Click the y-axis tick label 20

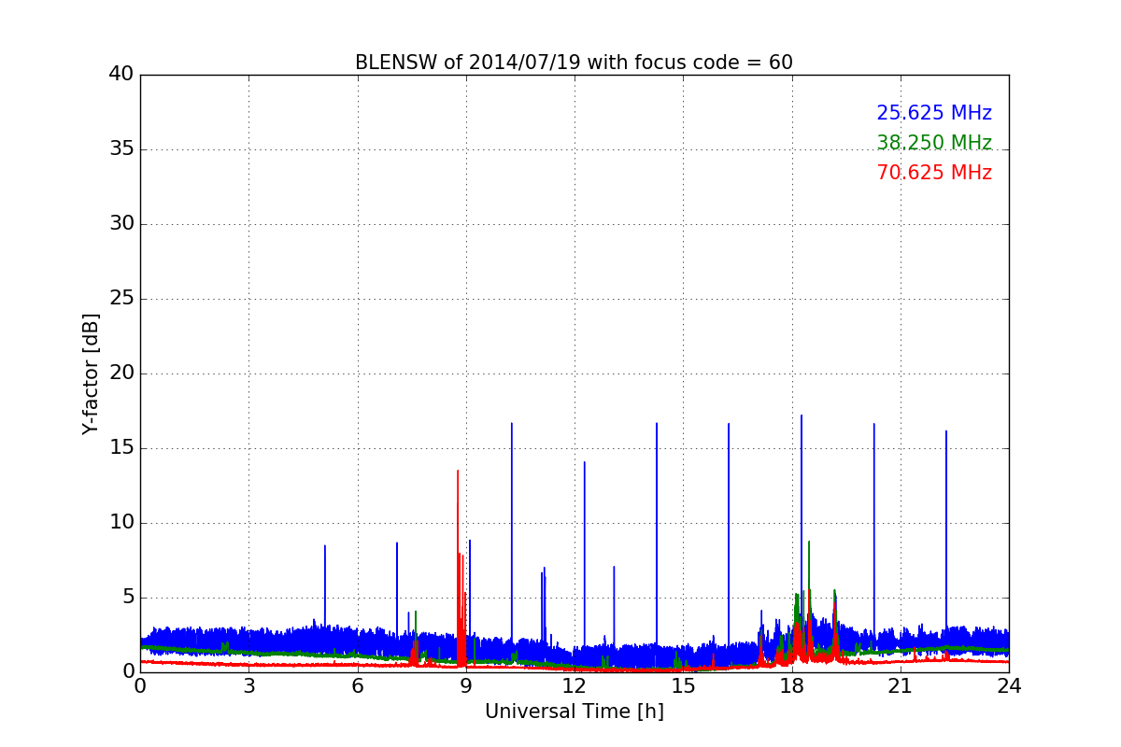(121, 373)
